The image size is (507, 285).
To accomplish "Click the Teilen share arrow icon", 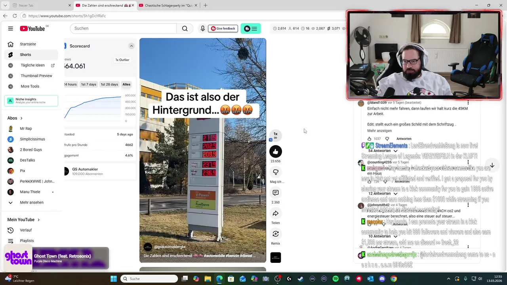I will tap(276, 213).
